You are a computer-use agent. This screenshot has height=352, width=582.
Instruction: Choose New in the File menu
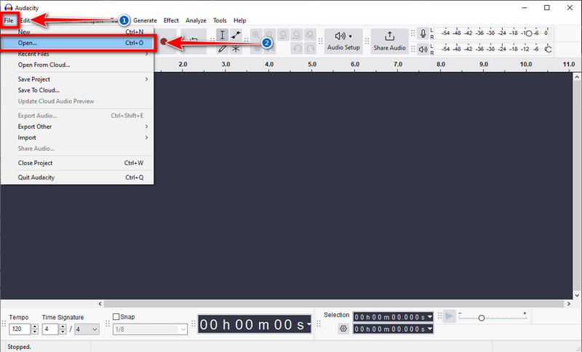click(x=77, y=32)
